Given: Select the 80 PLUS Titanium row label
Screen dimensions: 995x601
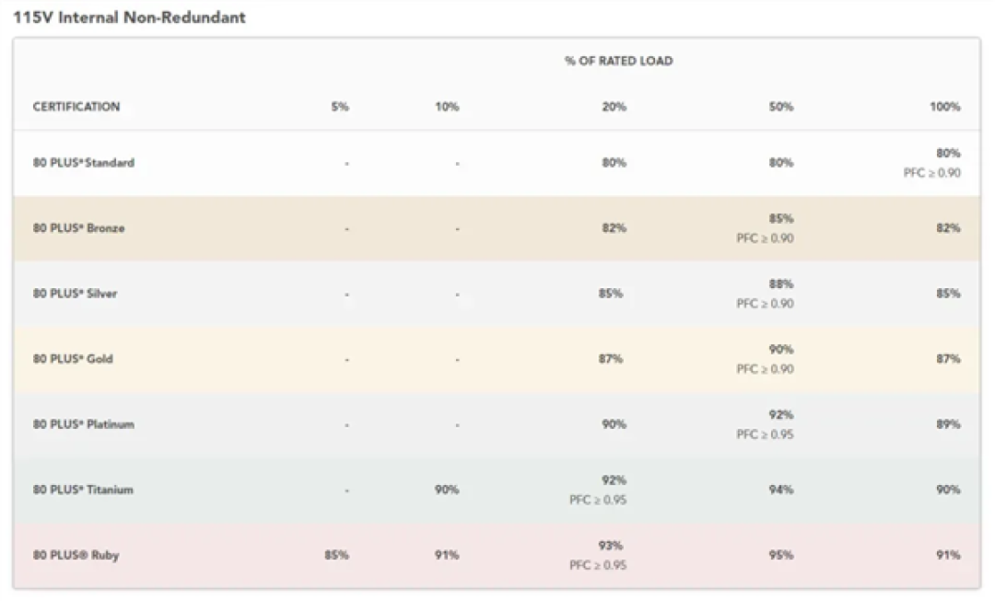Looking at the screenshot, I should (x=83, y=490).
